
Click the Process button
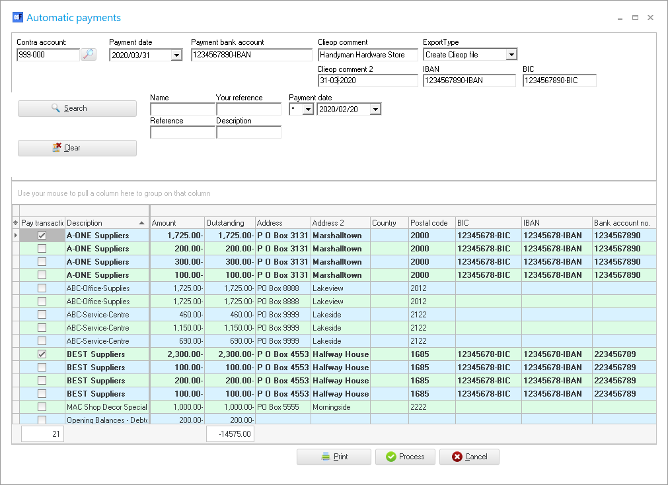pyautogui.click(x=405, y=457)
